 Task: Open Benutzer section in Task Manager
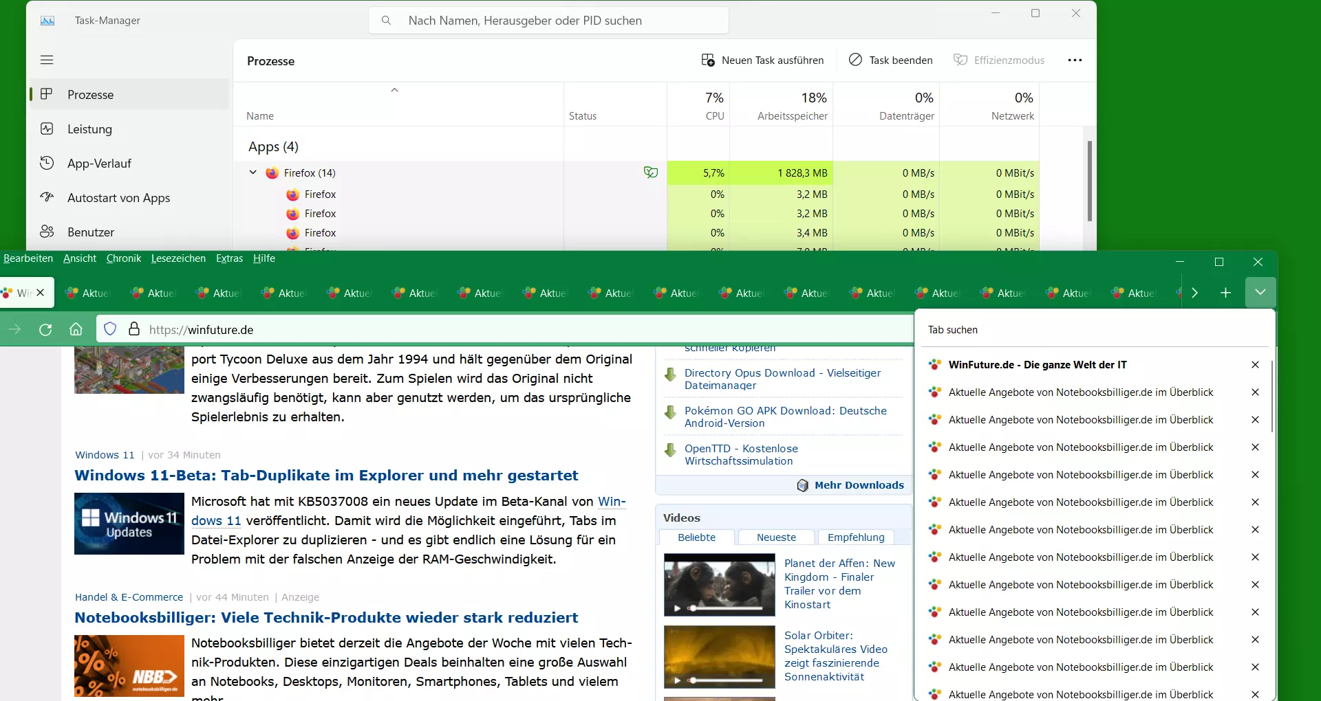click(129, 232)
